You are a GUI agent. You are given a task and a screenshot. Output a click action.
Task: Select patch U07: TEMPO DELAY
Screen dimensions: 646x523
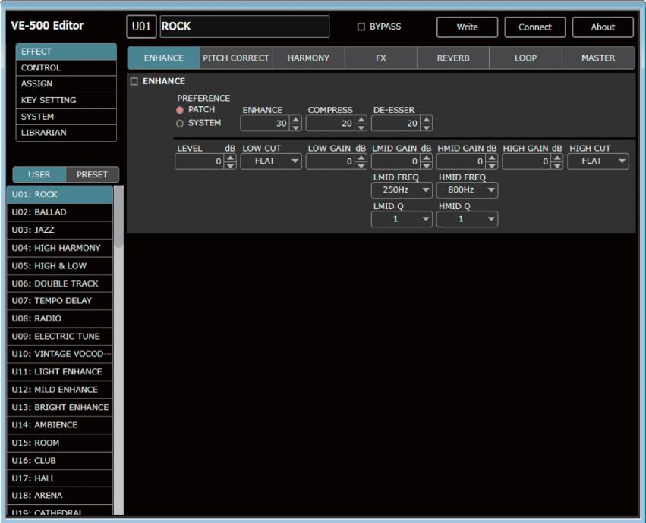60,301
